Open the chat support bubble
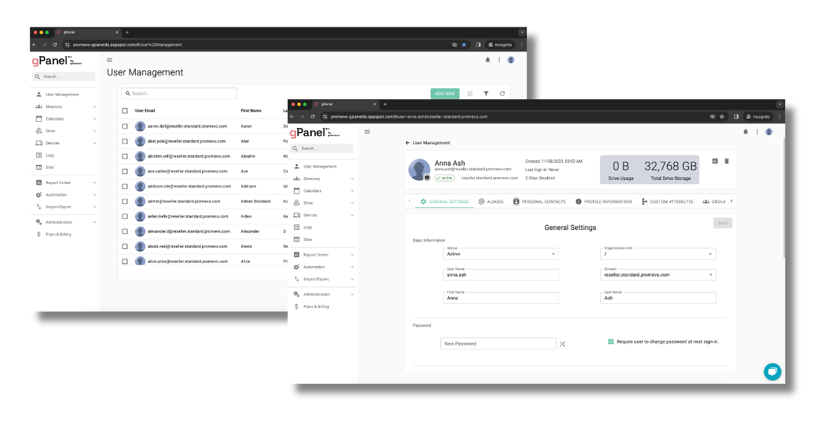Viewport: 822px width, 429px height. 772,372
